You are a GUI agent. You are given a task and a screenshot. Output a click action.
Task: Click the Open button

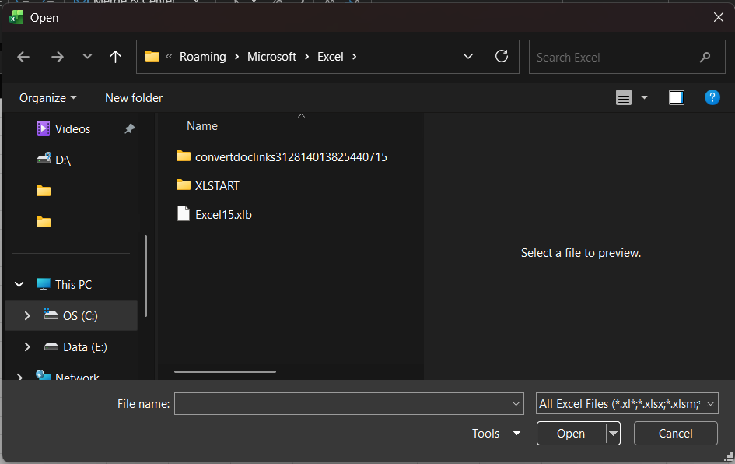[x=571, y=433]
